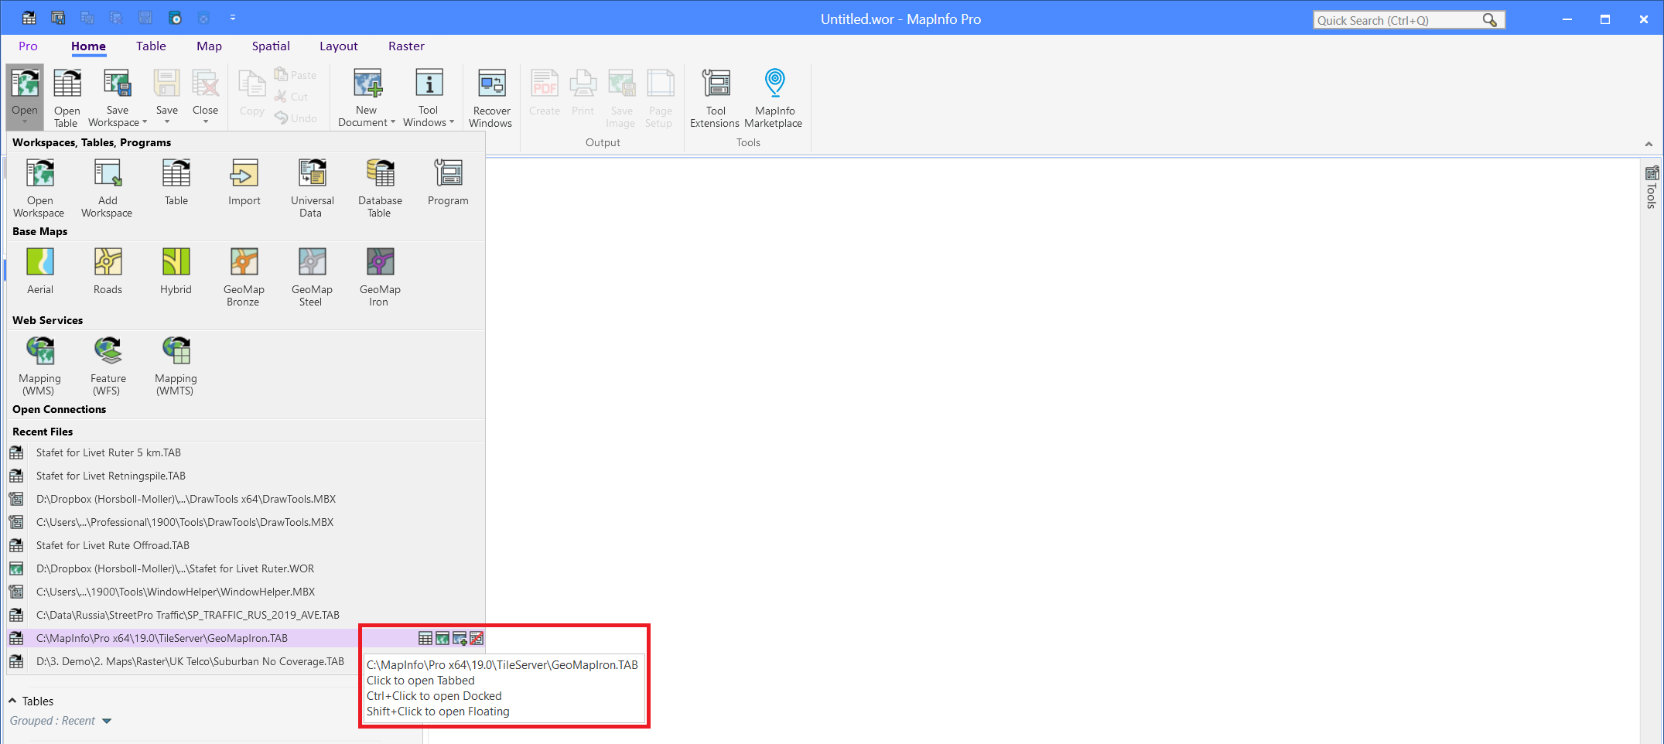This screenshot has height=744, width=1664.
Task: Open recent file Stafet for Livet Rute Offroad.TAB
Action: tap(246, 545)
